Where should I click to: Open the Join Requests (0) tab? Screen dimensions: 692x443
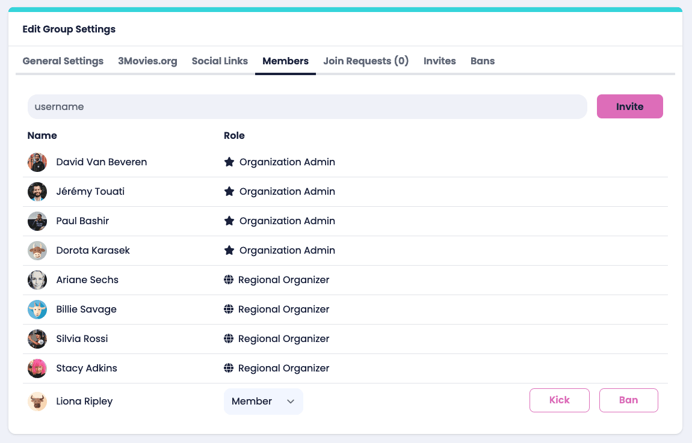(366, 61)
